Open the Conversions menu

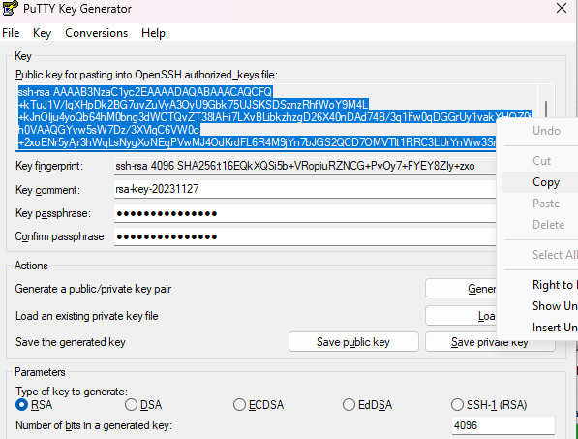coord(96,33)
